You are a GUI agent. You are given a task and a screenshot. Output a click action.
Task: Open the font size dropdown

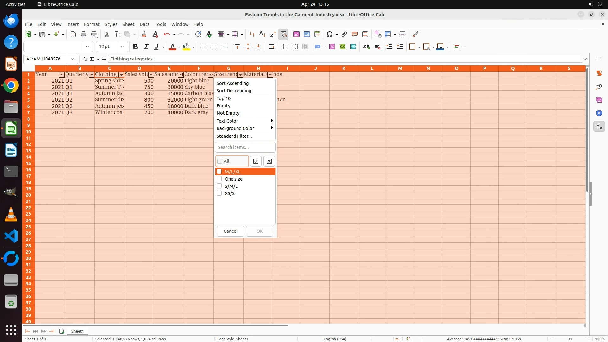122,47
